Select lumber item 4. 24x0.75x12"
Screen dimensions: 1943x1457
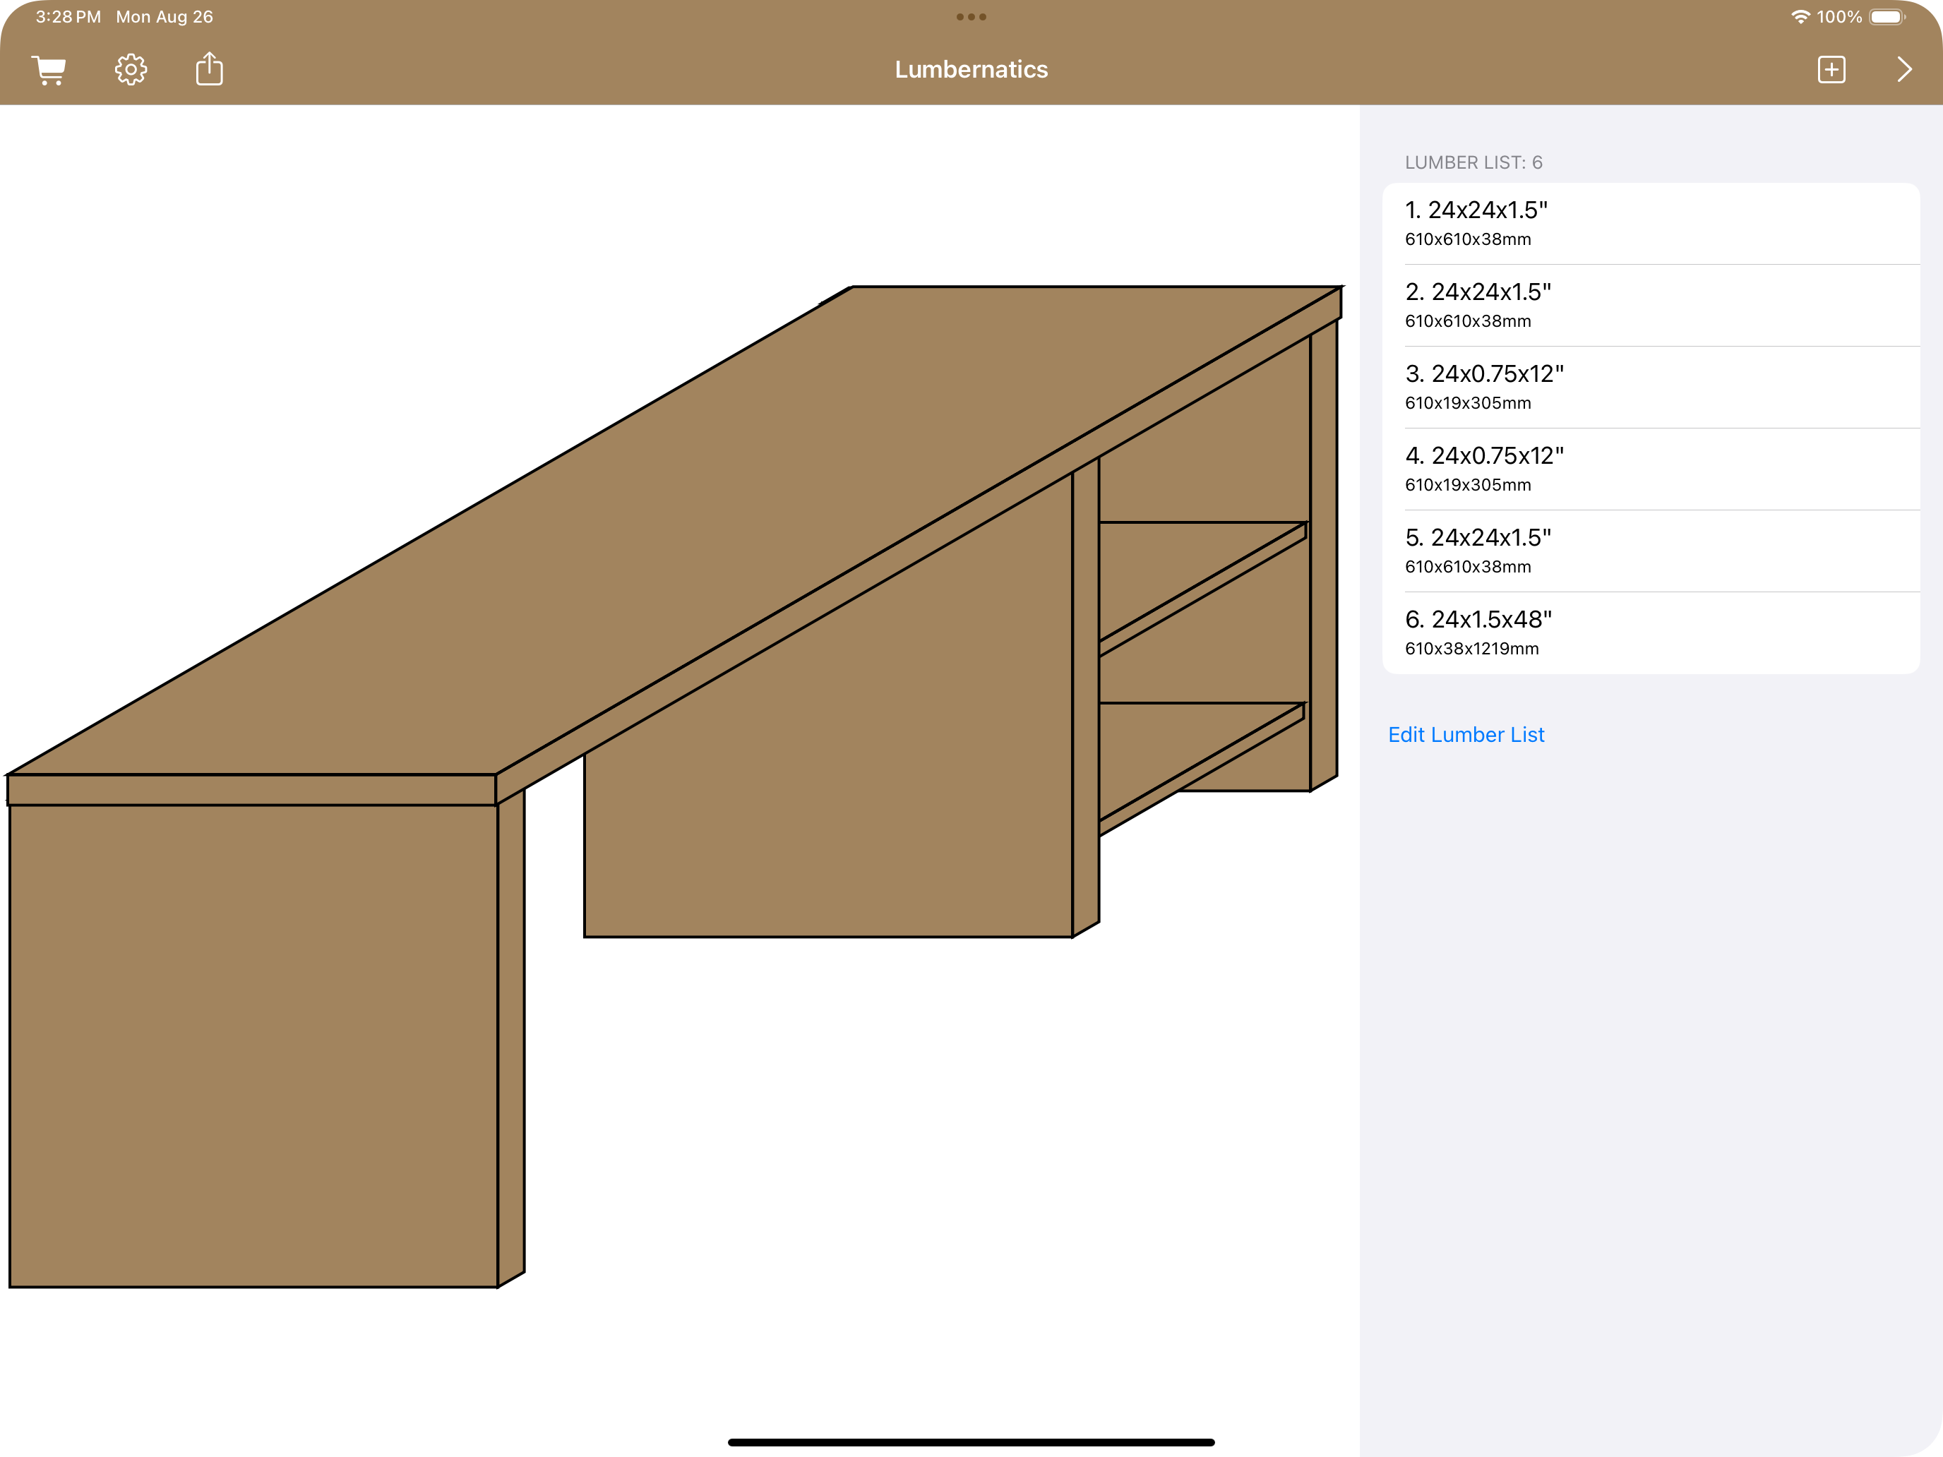(x=1651, y=469)
